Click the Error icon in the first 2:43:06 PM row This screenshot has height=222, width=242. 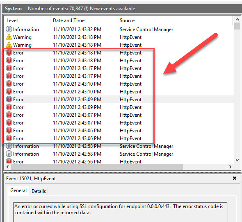pyautogui.click(x=9, y=130)
